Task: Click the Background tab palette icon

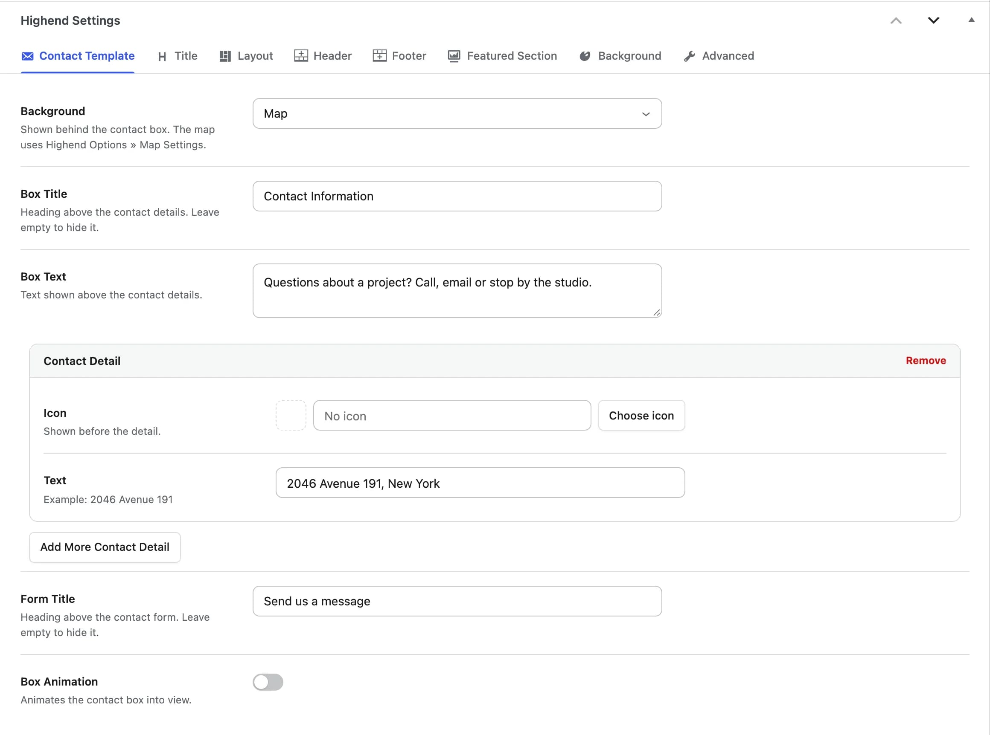Action: click(585, 56)
